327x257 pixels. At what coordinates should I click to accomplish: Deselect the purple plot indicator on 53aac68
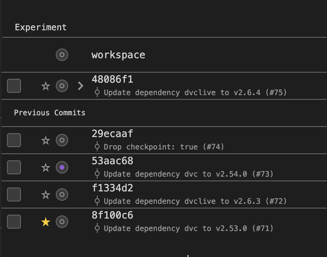tap(62, 167)
